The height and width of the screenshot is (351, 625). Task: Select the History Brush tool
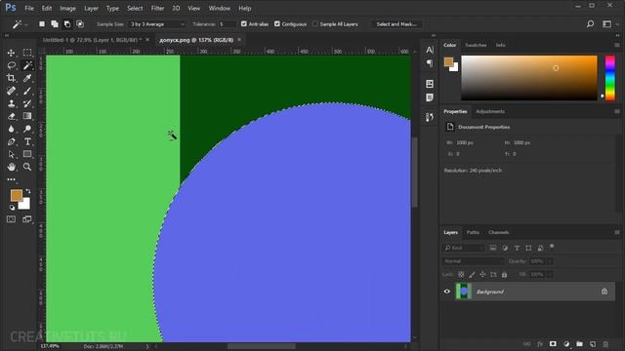27,103
